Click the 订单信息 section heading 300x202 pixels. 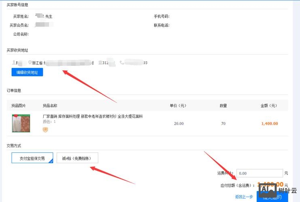[x=14, y=90]
